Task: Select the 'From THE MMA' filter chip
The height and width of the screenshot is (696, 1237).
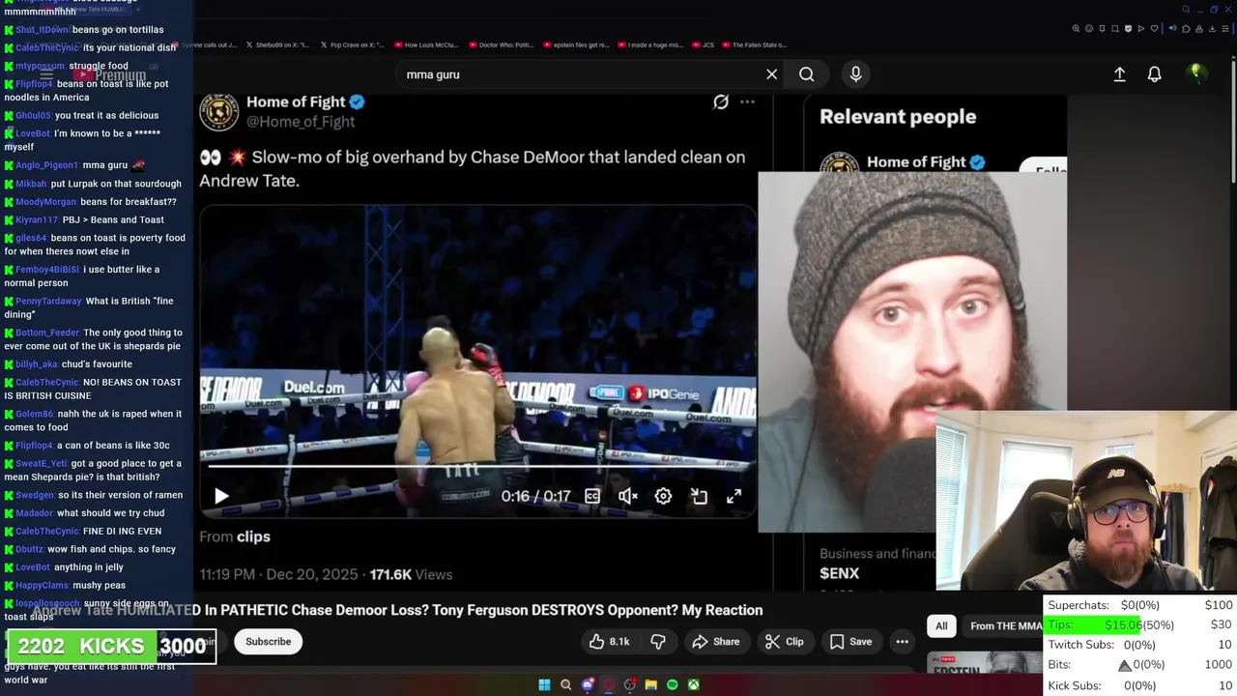Action: pos(1005,625)
